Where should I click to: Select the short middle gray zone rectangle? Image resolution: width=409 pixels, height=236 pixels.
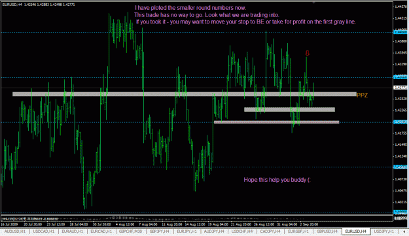click(x=289, y=110)
